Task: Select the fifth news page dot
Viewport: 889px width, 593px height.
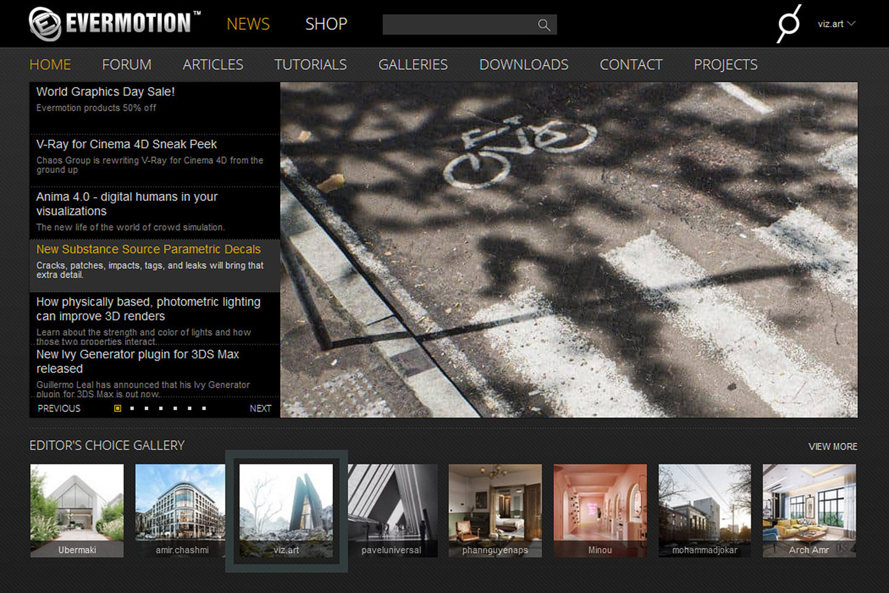Action: point(175,408)
